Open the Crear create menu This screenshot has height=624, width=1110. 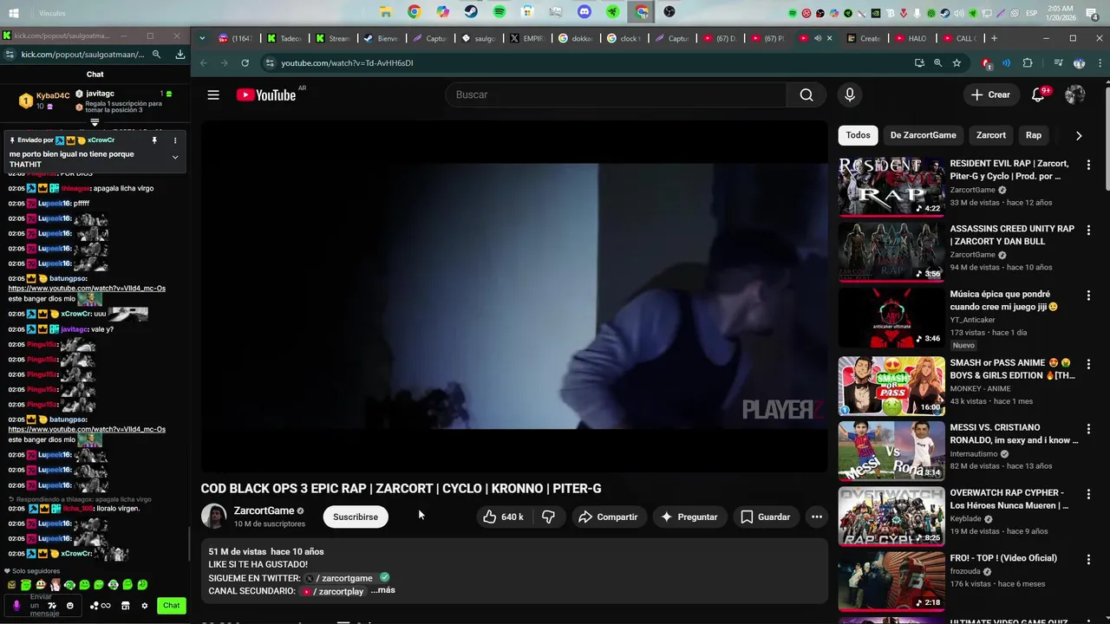(x=990, y=94)
